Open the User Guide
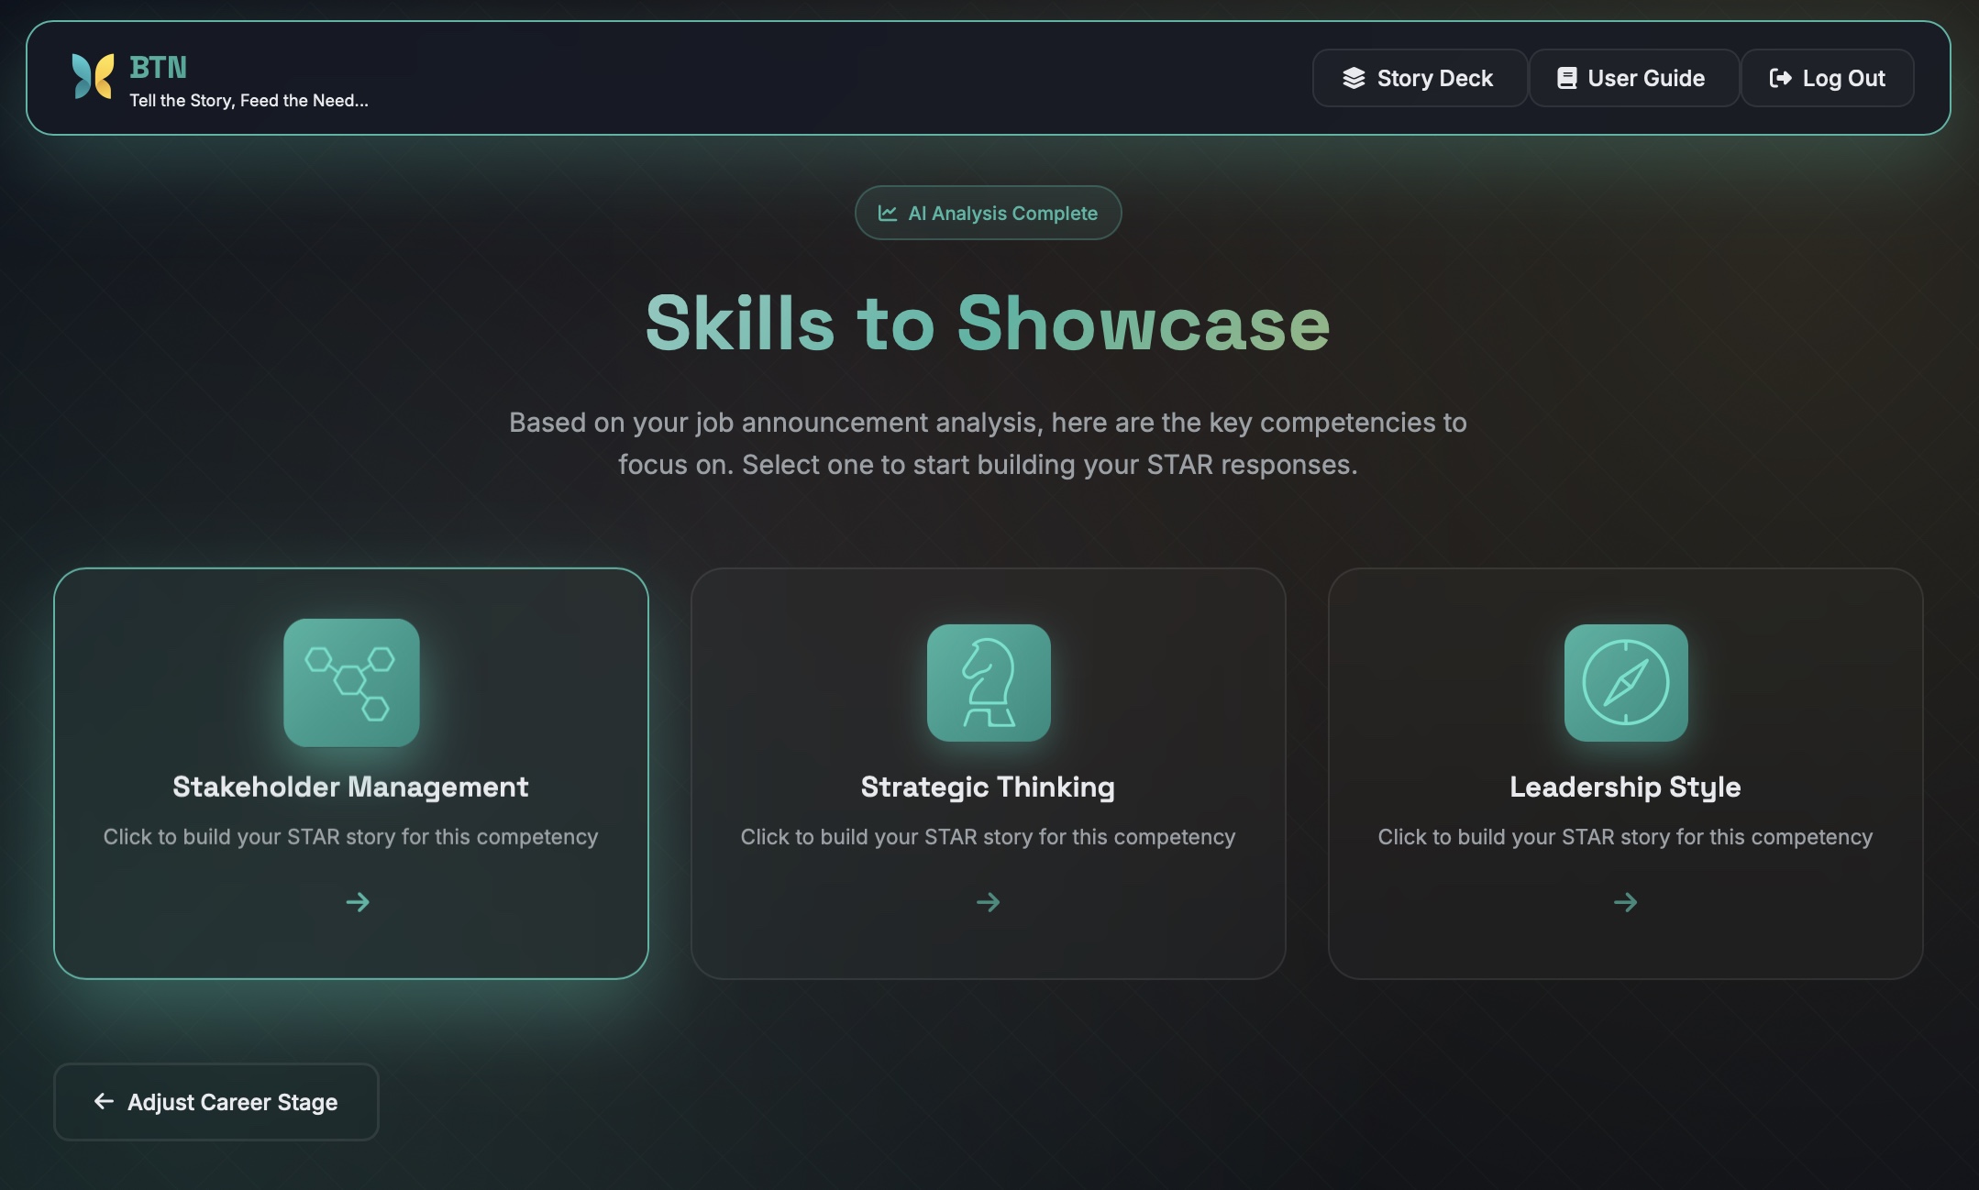The width and height of the screenshot is (1979, 1190). [1632, 78]
